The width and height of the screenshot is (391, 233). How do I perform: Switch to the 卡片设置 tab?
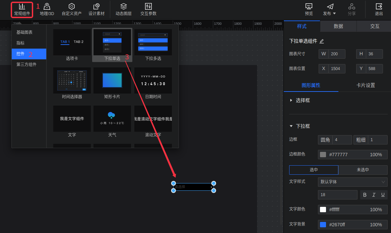tap(366, 85)
